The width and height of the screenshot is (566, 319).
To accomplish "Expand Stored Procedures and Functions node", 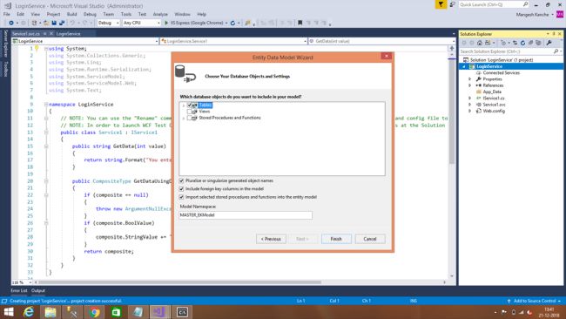I will [x=184, y=119].
